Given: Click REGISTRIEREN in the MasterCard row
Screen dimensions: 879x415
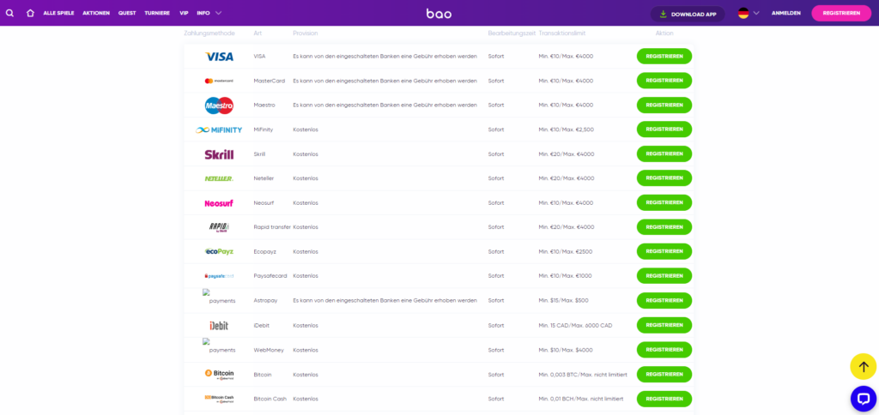Looking at the screenshot, I should click(x=664, y=81).
